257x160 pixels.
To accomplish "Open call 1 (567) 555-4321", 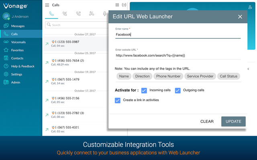I will click(75, 129).
